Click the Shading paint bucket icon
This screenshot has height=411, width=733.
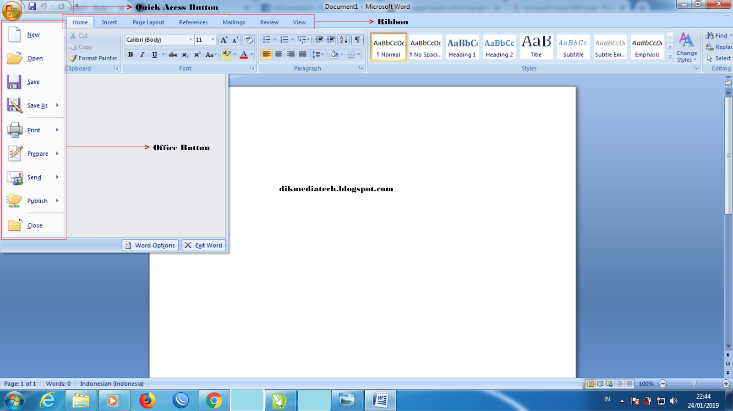pyautogui.click(x=334, y=54)
